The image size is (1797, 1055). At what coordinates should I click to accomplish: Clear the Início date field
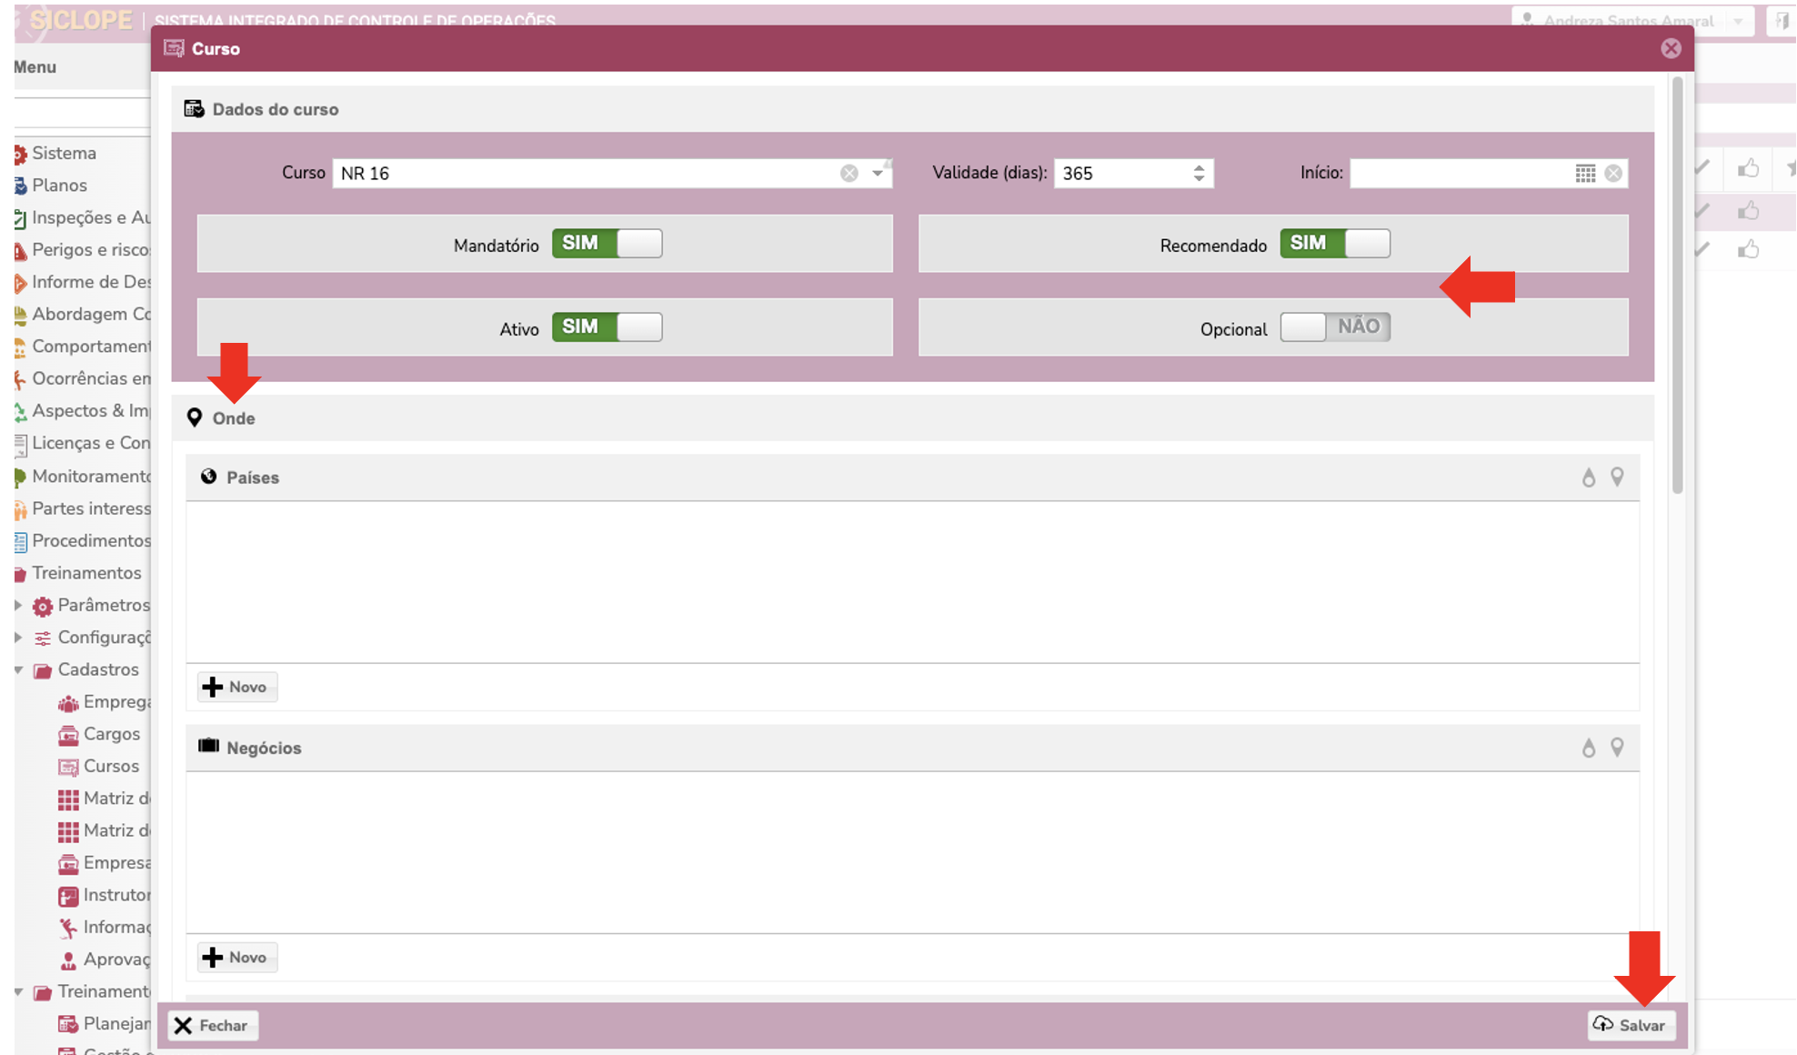click(1613, 173)
